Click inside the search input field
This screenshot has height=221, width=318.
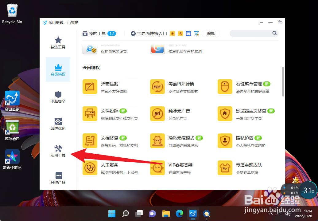coord(251,33)
